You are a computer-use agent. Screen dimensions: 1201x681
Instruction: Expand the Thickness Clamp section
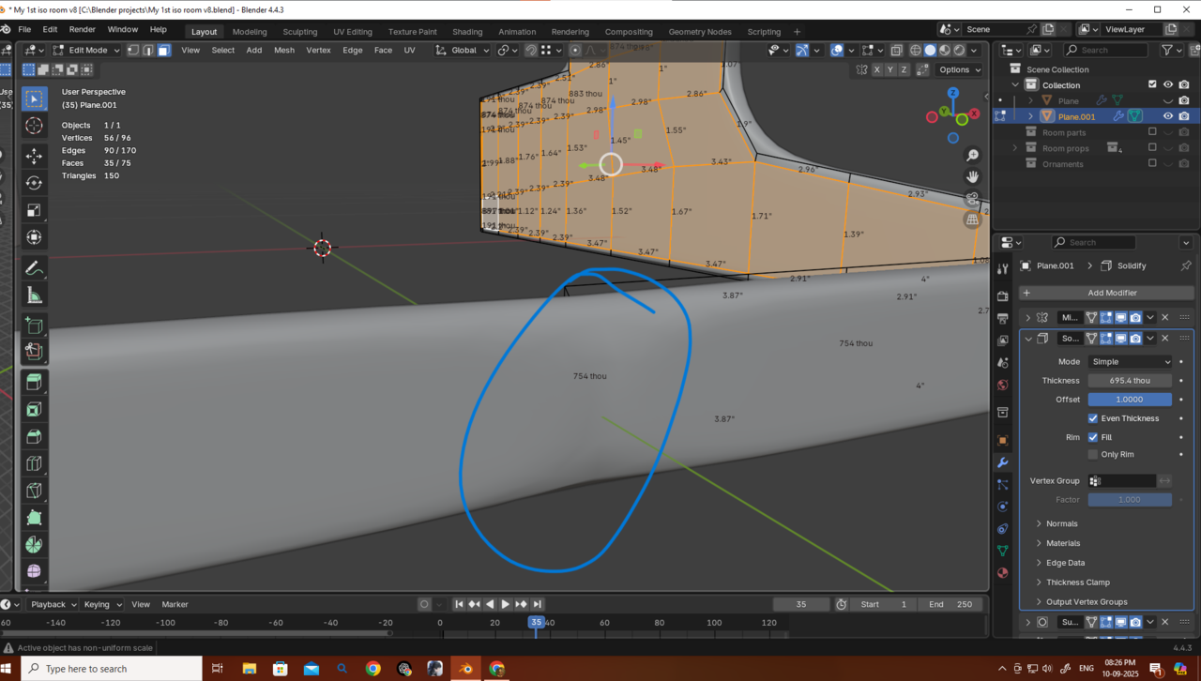click(x=1077, y=583)
